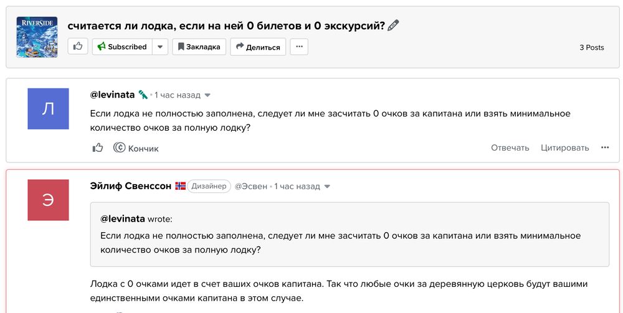
Task: Click the Norway flag icon
Action: [x=181, y=185]
